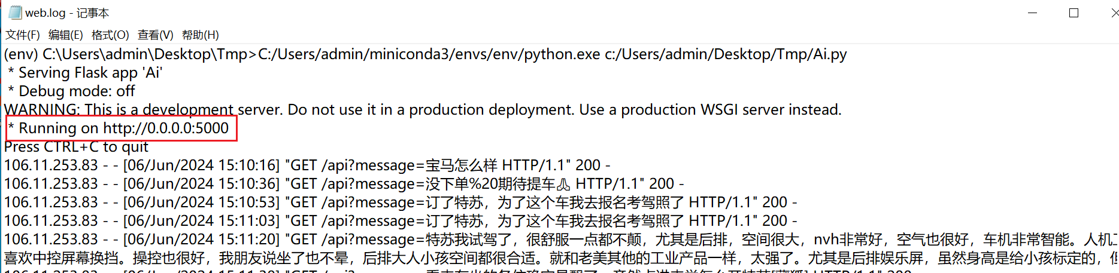Click the "Debug mode: off" text
1119x273 pixels.
pos(77,91)
